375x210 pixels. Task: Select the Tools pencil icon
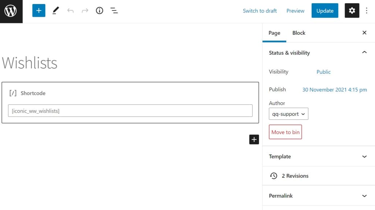(56, 11)
